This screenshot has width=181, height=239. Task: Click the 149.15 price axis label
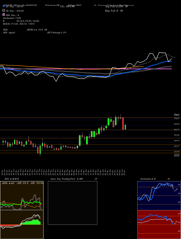point(176,141)
